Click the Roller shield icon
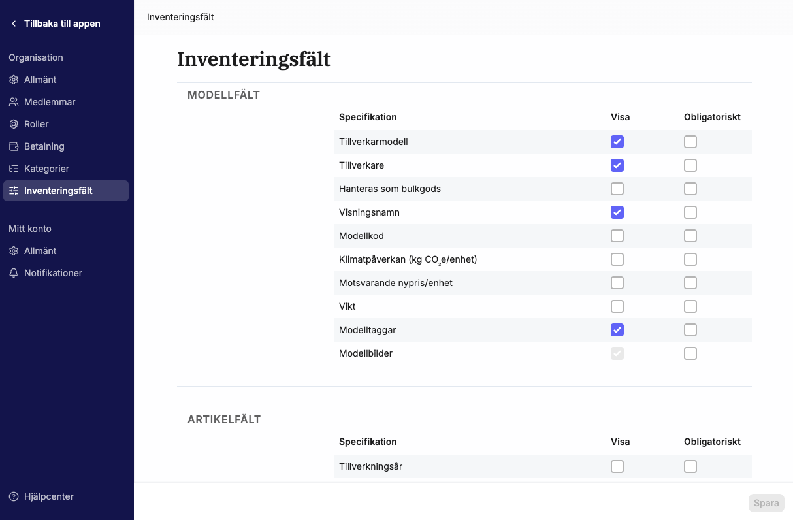793x520 pixels. pyautogui.click(x=14, y=124)
